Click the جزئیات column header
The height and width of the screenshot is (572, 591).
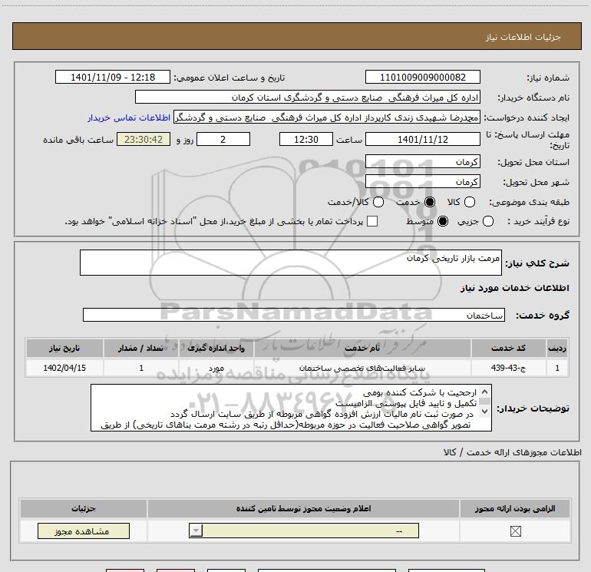point(84,508)
